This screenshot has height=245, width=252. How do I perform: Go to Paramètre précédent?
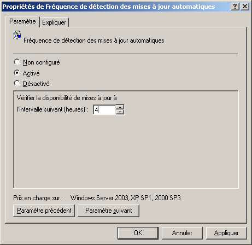44,211
